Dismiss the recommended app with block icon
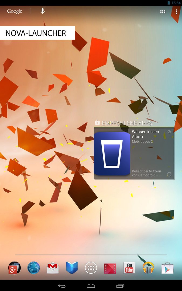 [169, 132]
